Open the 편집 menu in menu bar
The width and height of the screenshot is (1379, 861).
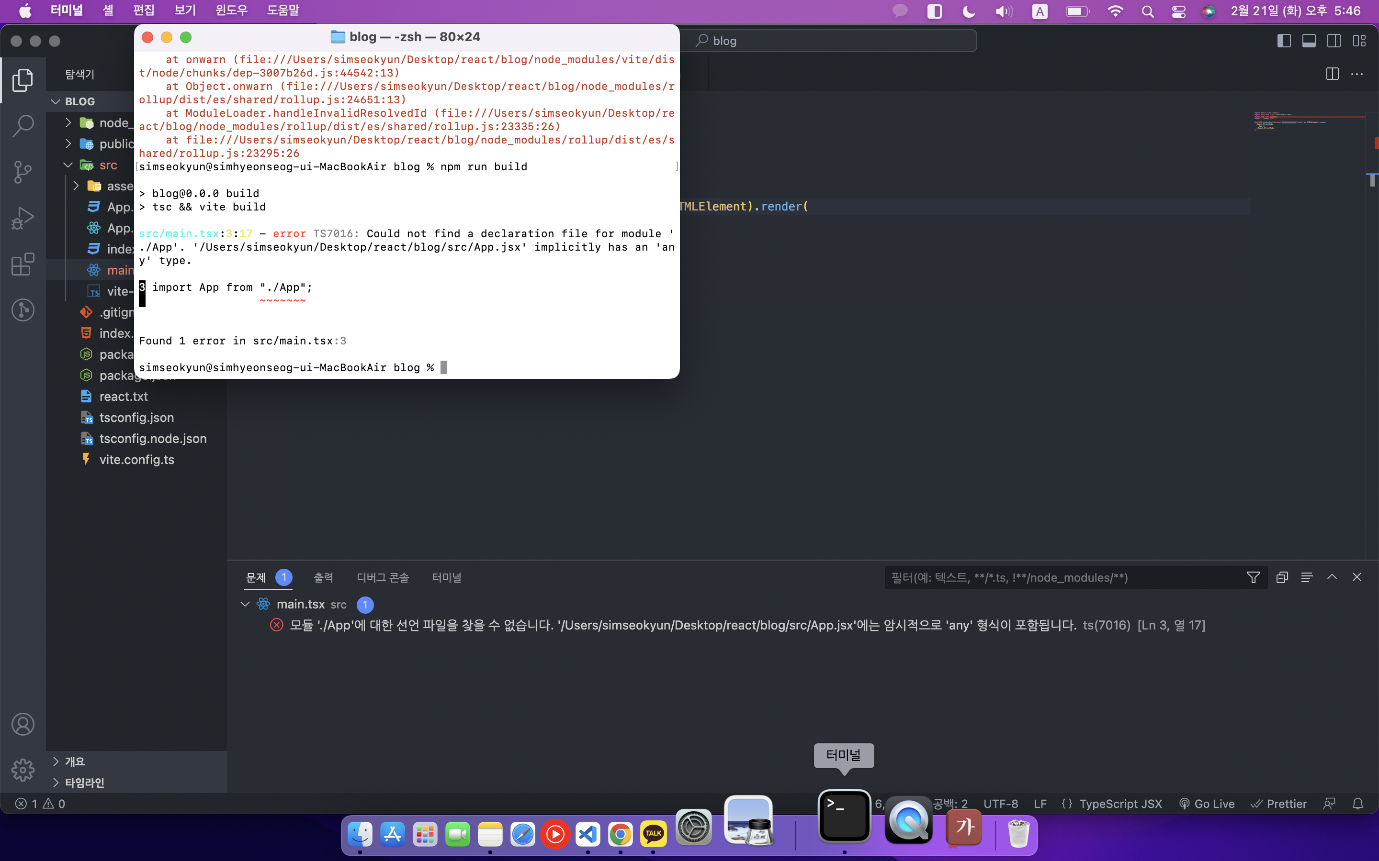pos(144,11)
